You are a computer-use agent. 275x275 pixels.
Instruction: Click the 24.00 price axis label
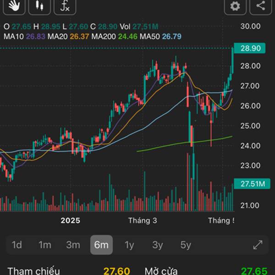click(250, 146)
